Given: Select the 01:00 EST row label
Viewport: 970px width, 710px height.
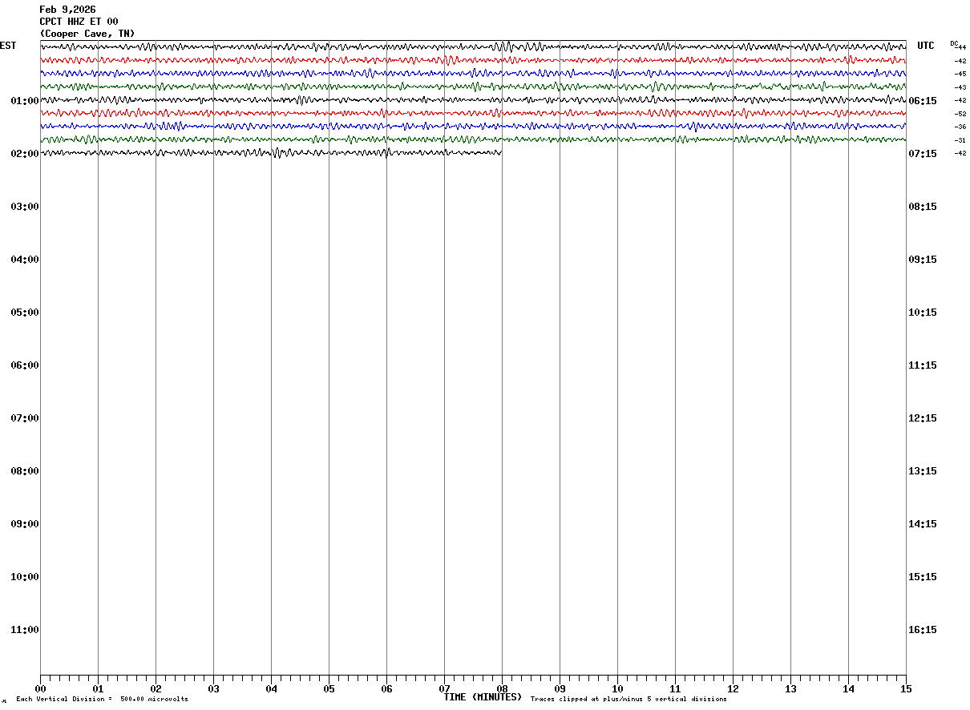Looking at the screenshot, I should [25, 101].
